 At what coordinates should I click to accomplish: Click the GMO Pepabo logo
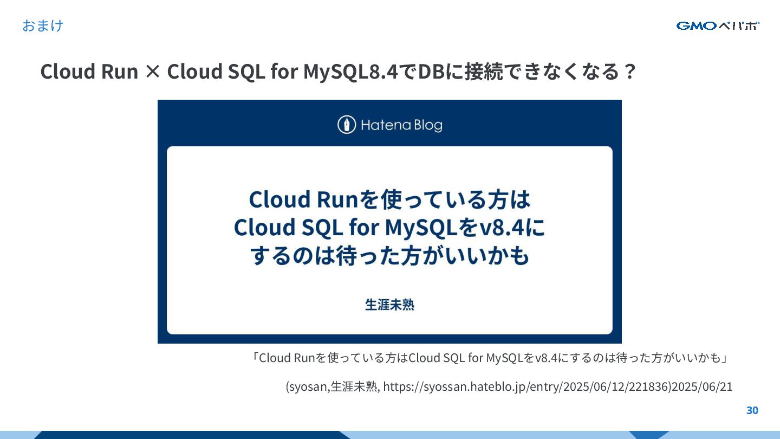tap(718, 25)
